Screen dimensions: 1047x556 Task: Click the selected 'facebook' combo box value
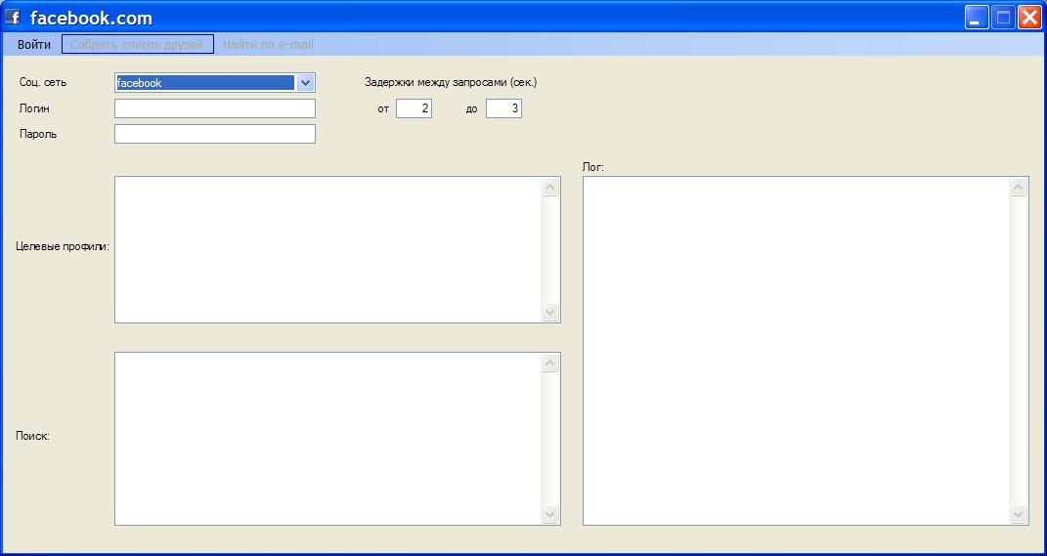pyautogui.click(x=205, y=83)
